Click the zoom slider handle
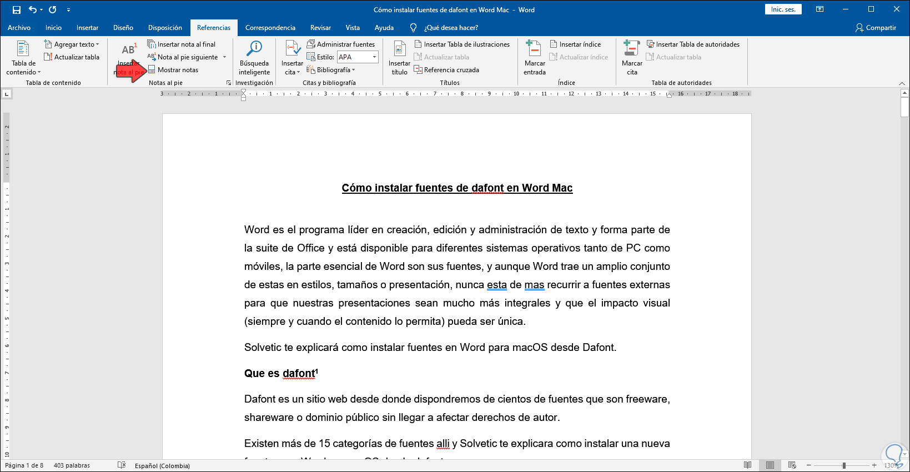Screen dimensions: 910x472 [x=844, y=465]
